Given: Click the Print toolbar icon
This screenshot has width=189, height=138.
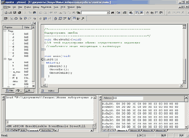Looking at the screenshot, I should 124,12.
